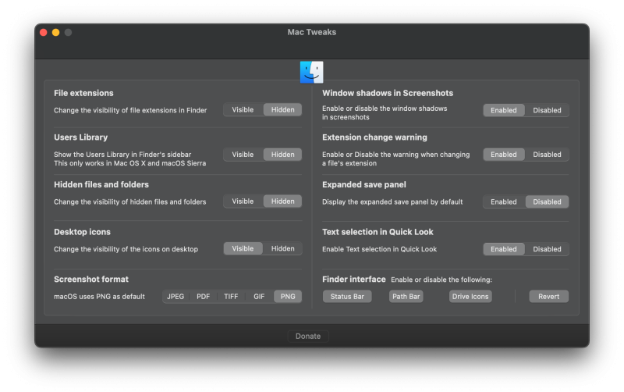Set File extensions to Hidden

[x=282, y=109]
